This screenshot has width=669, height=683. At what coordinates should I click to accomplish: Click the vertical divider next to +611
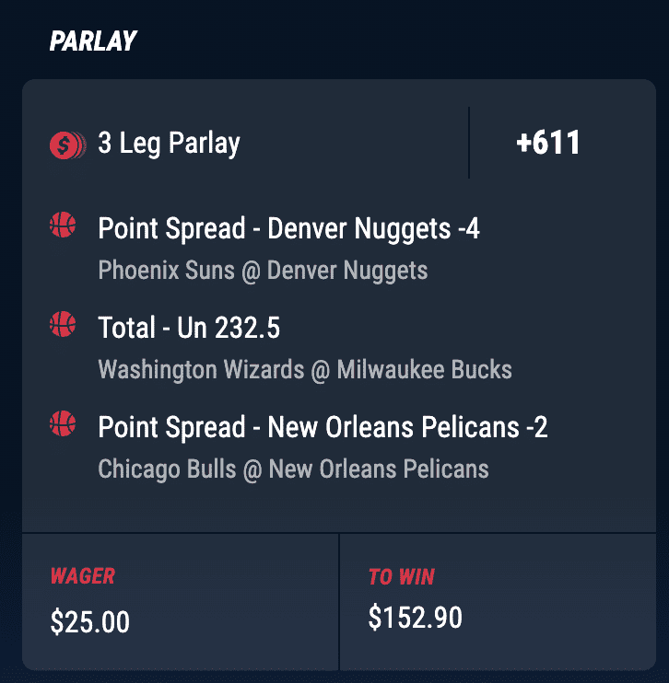click(469, 143)
